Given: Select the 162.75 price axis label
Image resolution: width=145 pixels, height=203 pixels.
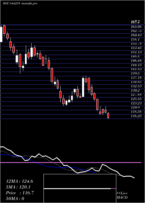Looking at the screenshot, I should tap(136, 31).
